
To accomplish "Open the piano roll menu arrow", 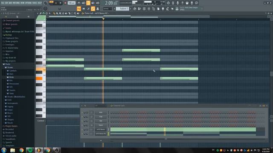I will point(38,13).
